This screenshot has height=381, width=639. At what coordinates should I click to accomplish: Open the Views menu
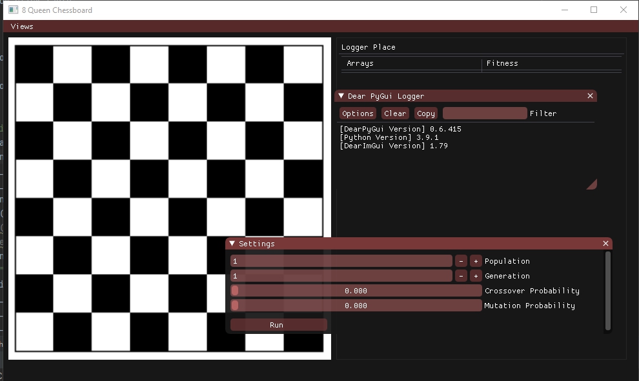point(22,26)
